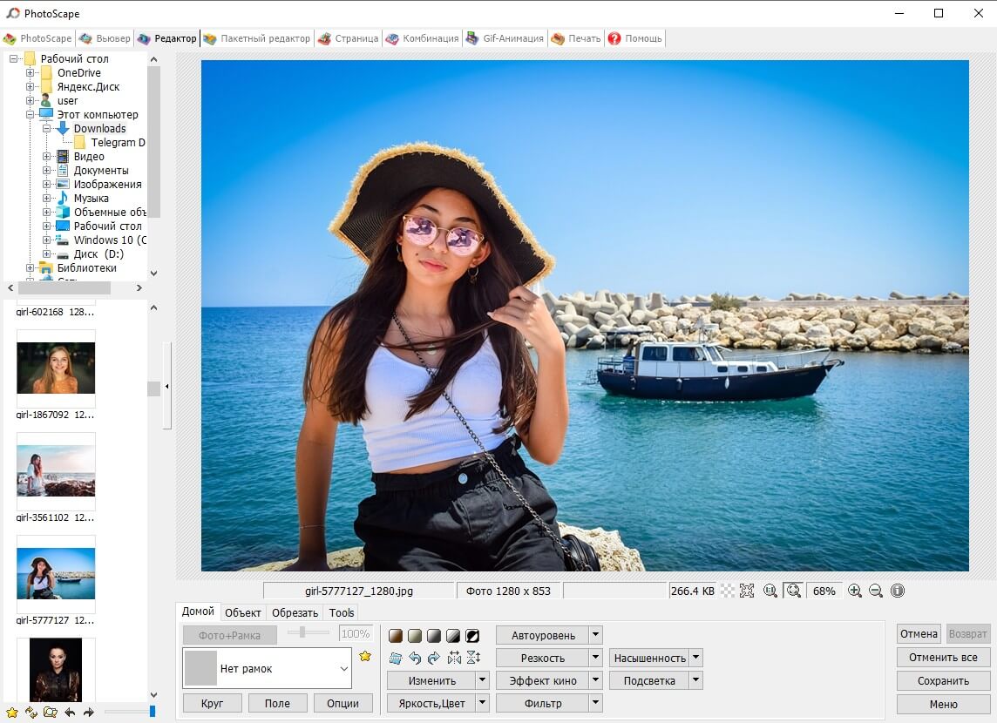Zoom in on the photo
The height and width of the screenshot is (723, 997).
[x=855, y=591]
